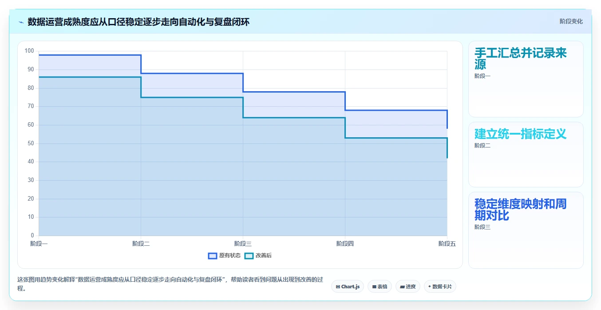Click the icon in the 表格 chip
Viewport: 601px width, 310px height.
(374, 287)
